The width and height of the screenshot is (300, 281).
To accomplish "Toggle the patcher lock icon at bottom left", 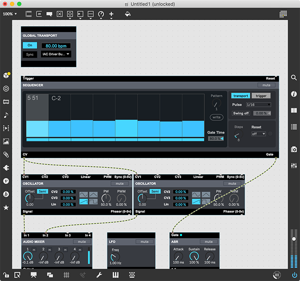I will [6, 275].
